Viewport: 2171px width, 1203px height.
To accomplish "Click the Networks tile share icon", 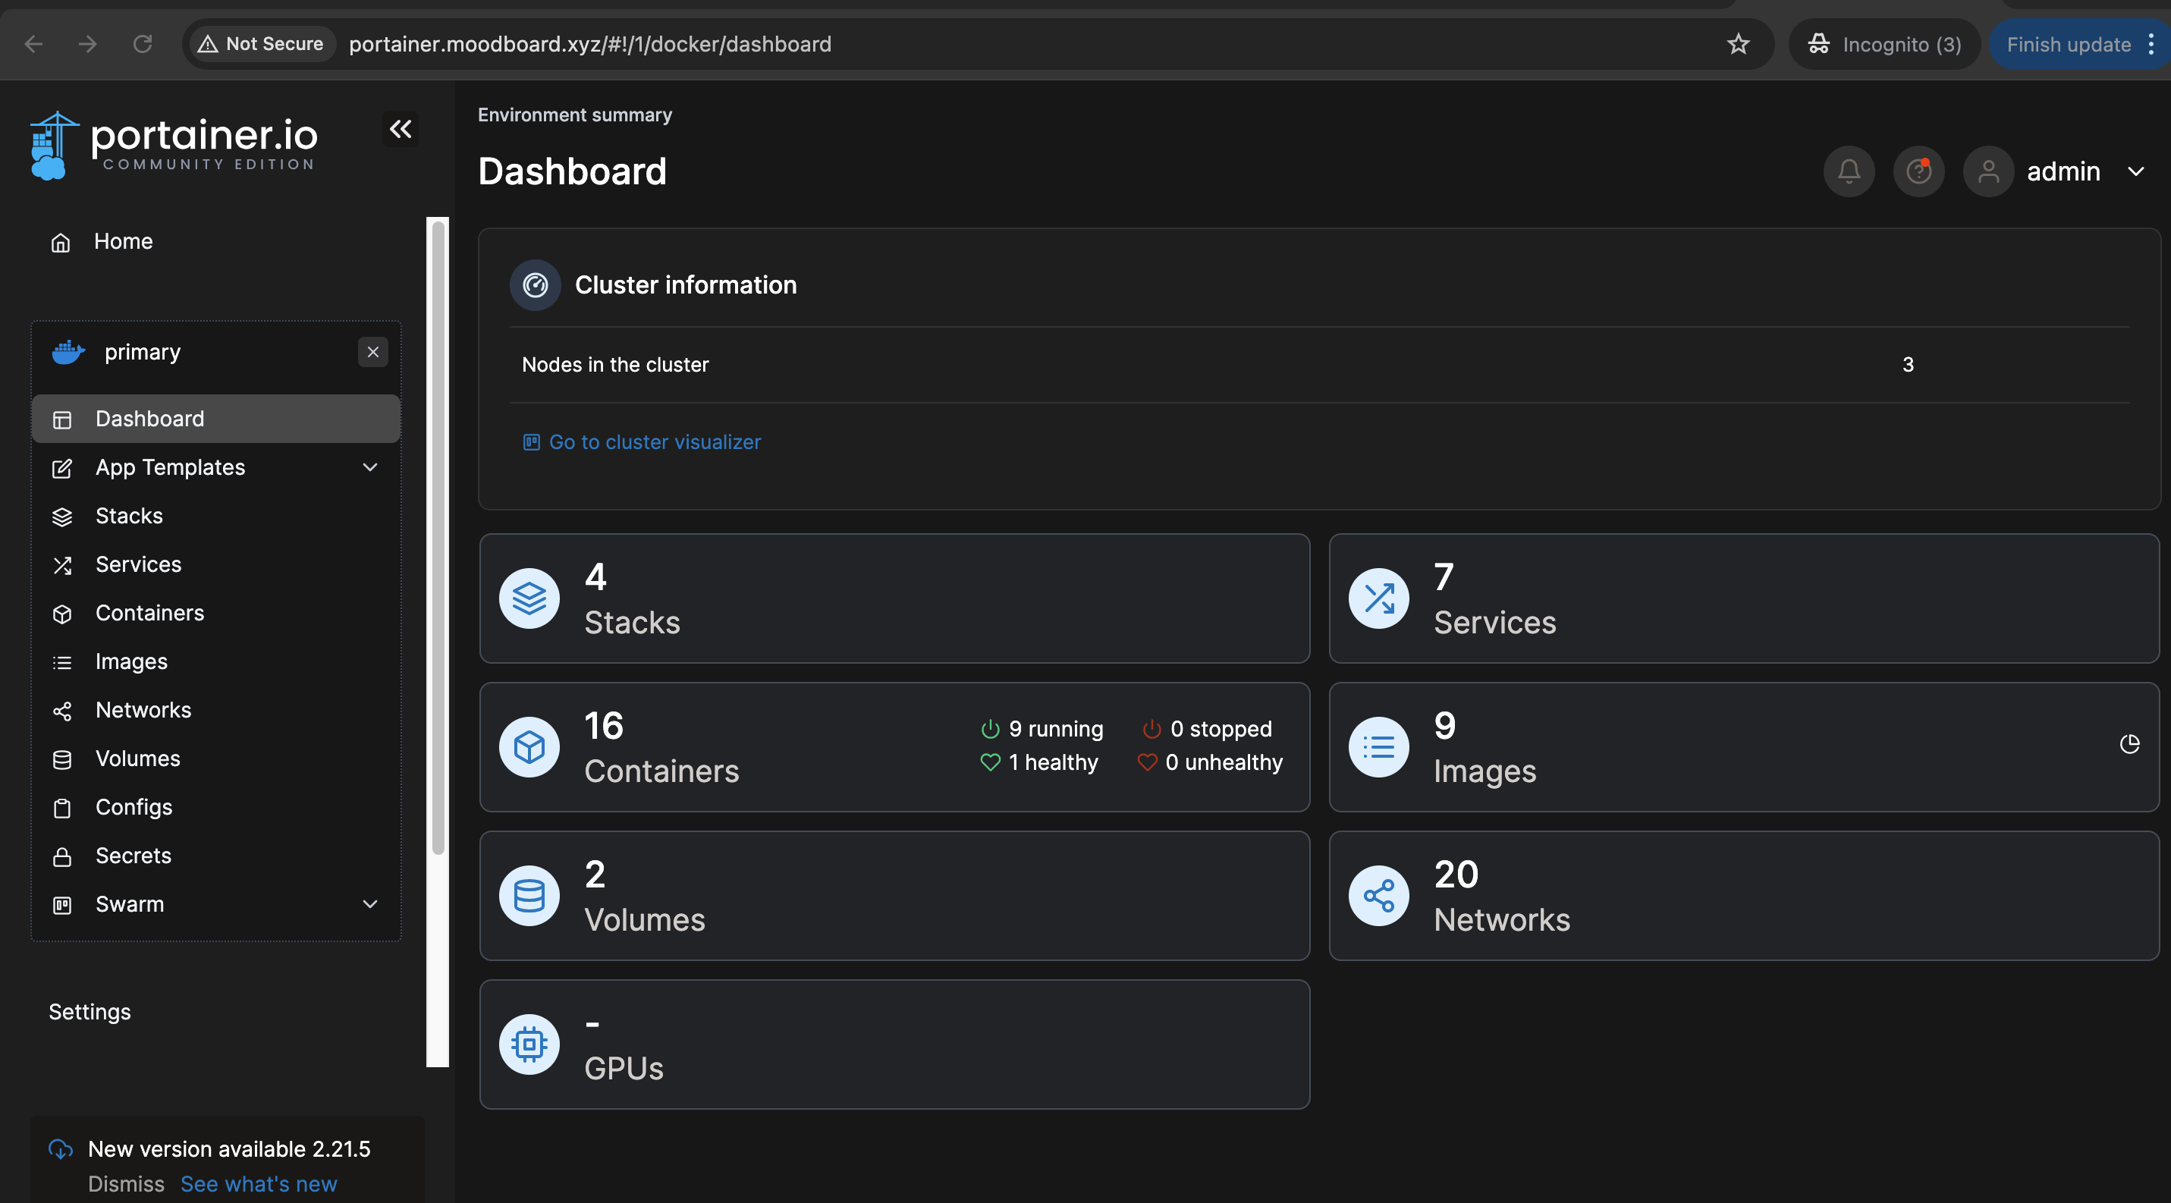I will click(x=1379, y=896).
